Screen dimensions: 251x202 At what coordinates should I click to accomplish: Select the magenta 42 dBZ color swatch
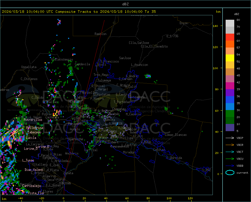[x=230, y=86]
